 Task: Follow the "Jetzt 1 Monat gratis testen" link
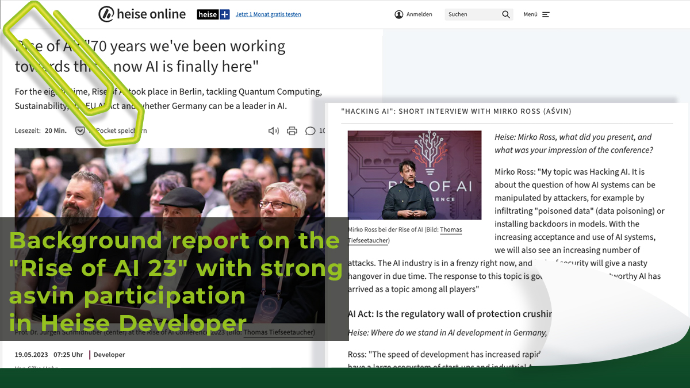coord(268,14)
